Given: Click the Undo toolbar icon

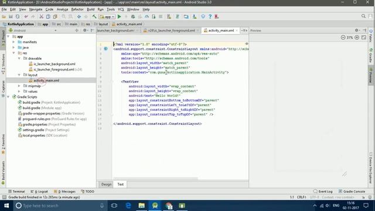Looking at the screenshot, I should click(x=26, y=17).
